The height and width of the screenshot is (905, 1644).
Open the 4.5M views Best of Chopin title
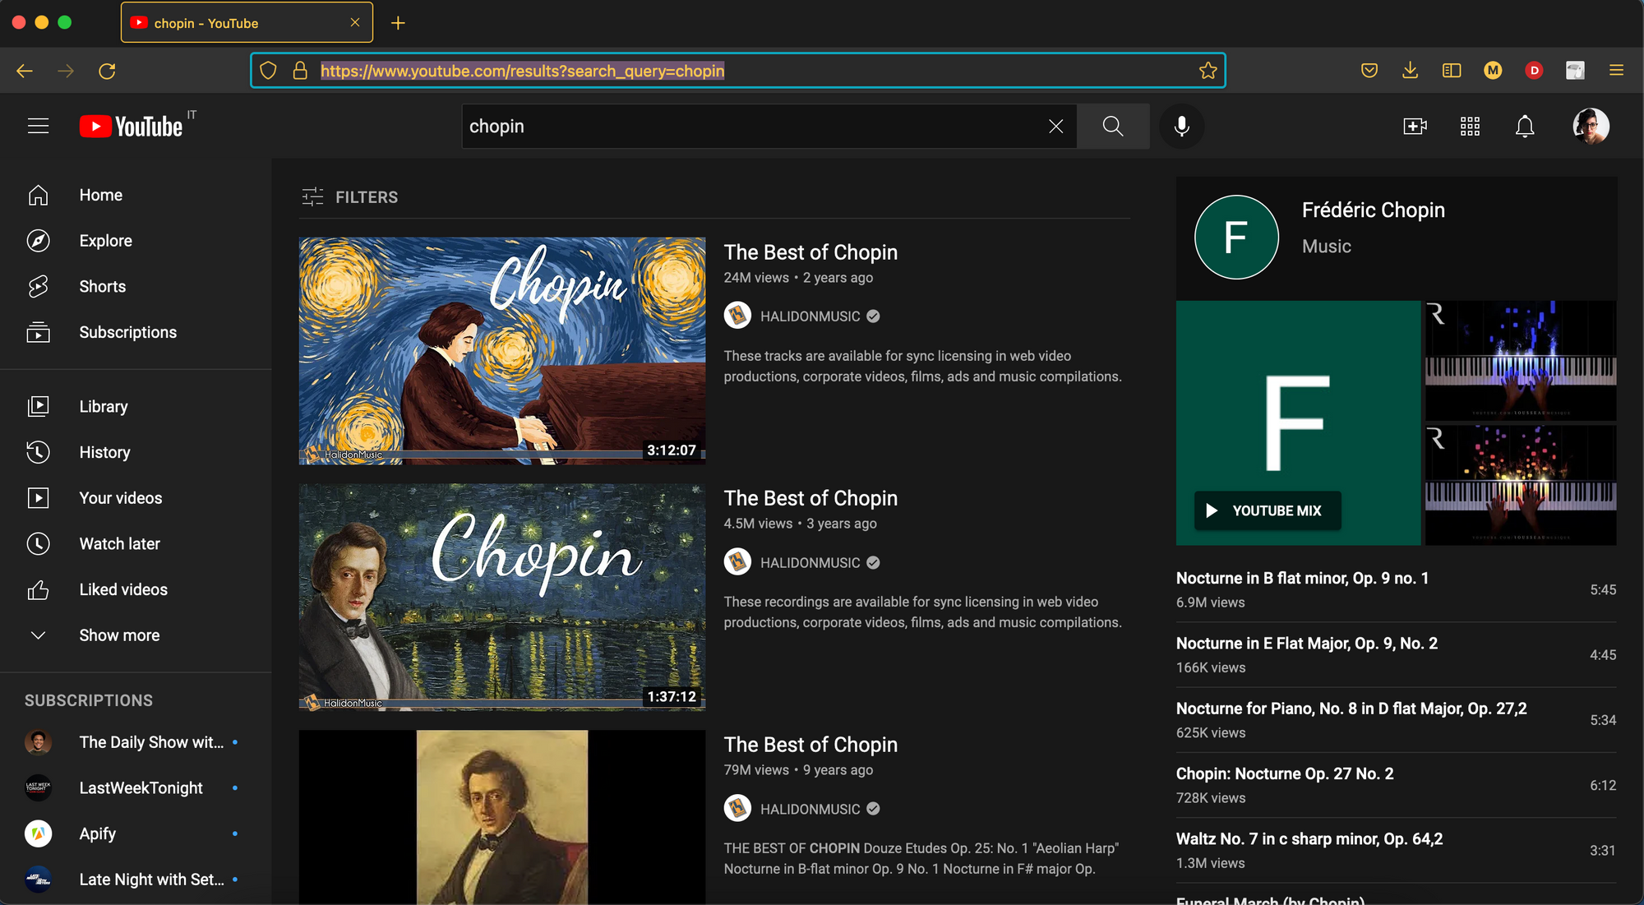click(810, 498)
